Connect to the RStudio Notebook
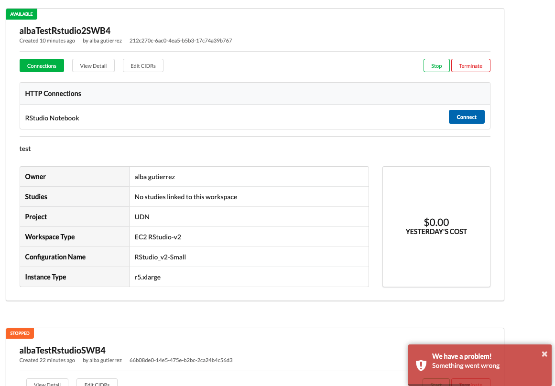555x386 pixels. pyautogui.click(x=467, y=117)
